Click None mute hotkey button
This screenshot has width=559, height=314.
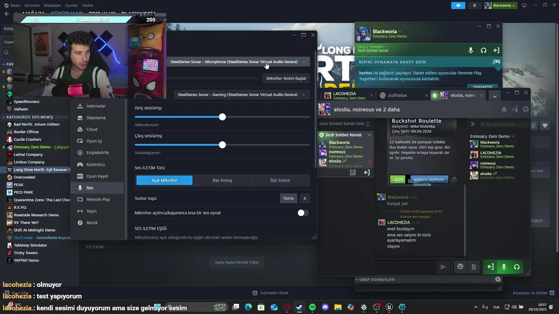pyautogui.click(x=289, y=198)
